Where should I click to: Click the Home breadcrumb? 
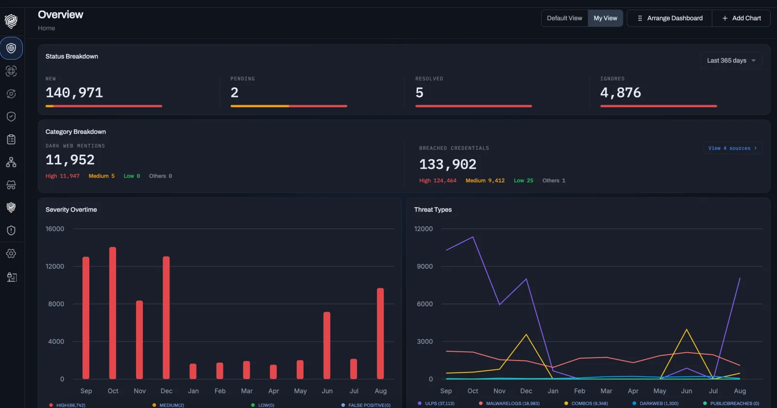[x=47, y=28]
